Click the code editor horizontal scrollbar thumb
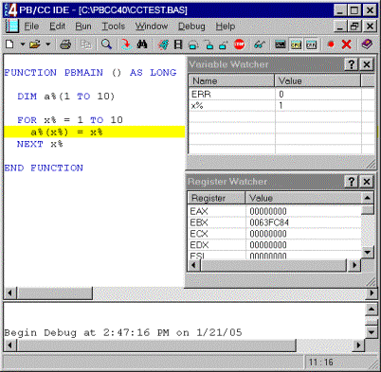The width and height of the screenshot is (381, 372). (x=54, y=293)
